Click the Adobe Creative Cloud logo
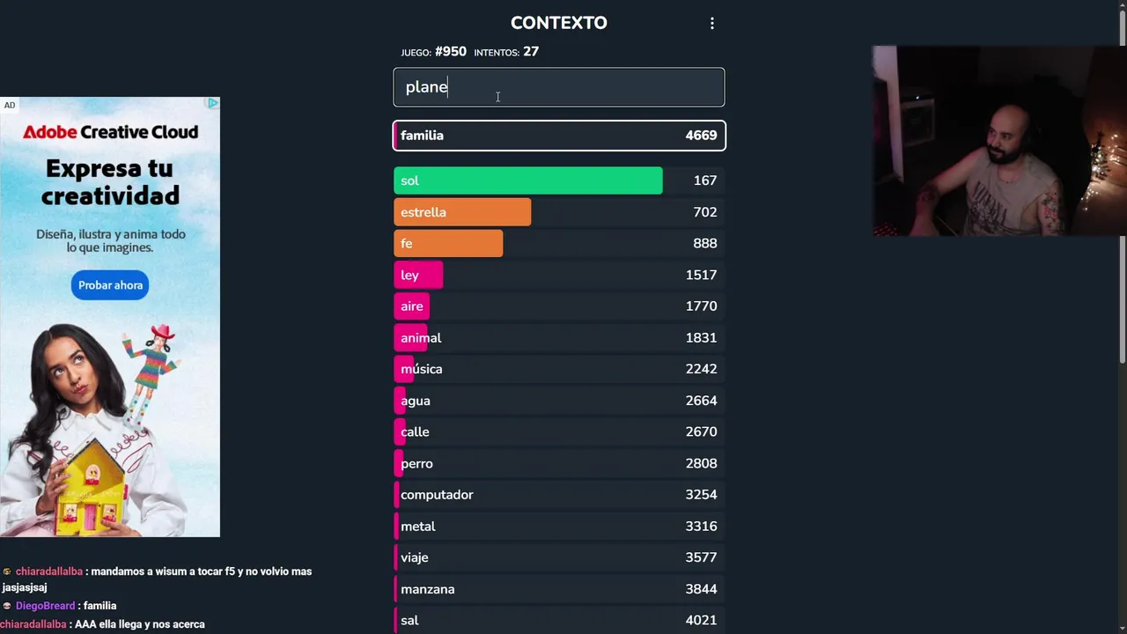Screen dimensions: 1127x634 point(110,132)
